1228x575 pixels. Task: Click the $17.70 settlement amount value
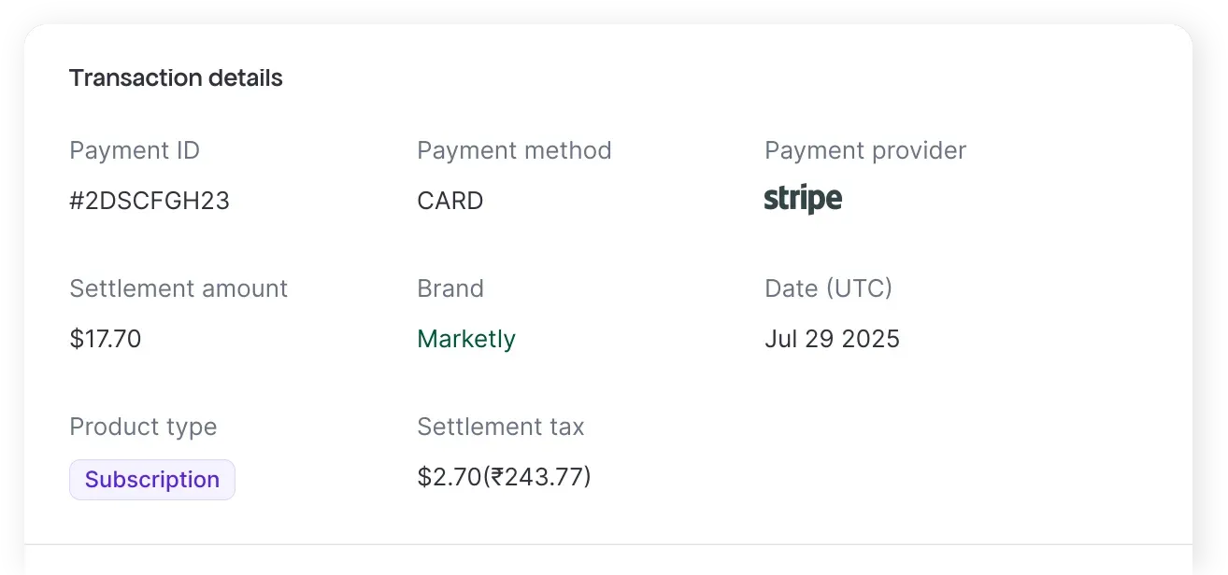tap(106, 339)
